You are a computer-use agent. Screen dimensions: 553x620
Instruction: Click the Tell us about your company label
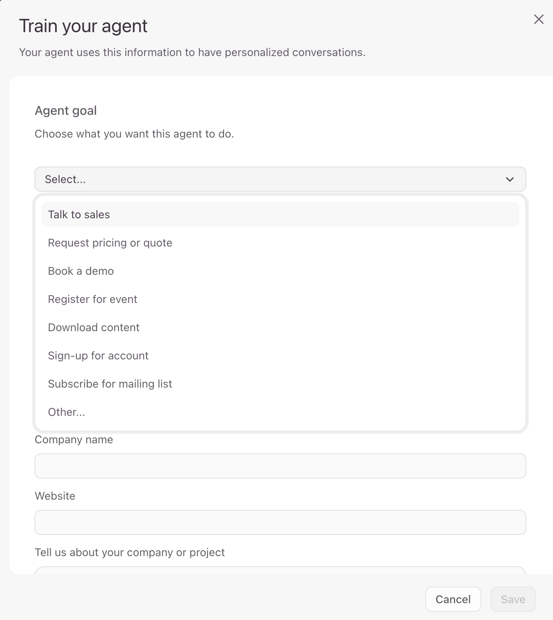coord(130,553)
